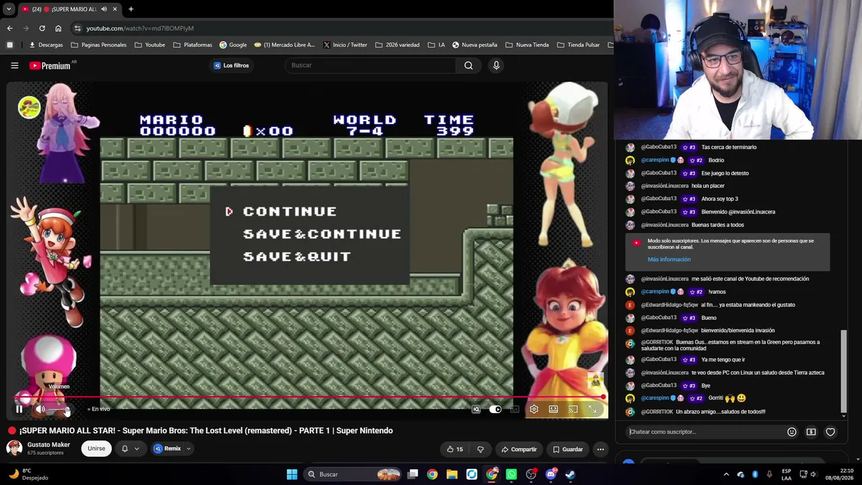Click the Remix button
This screenshot has height=485, width=862.
tap(168, 449)
